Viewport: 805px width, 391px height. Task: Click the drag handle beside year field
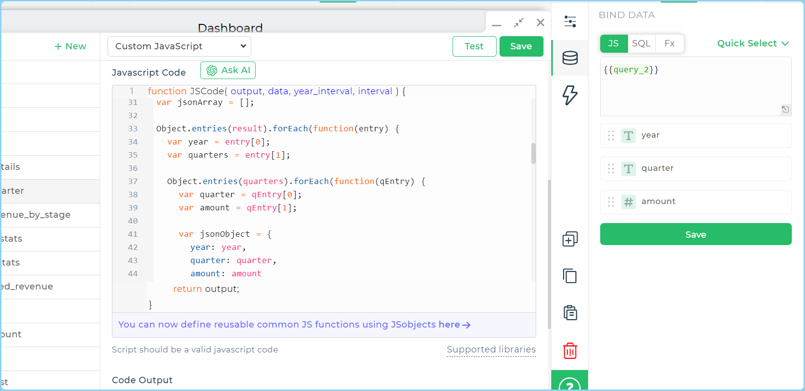[611, 135]
